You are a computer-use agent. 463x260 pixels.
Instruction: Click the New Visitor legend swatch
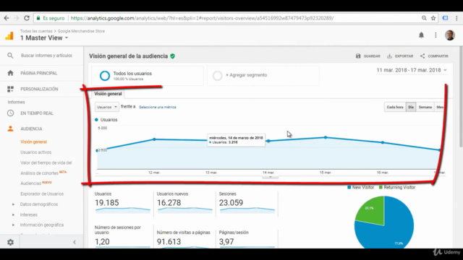click(x=349, y=187)
